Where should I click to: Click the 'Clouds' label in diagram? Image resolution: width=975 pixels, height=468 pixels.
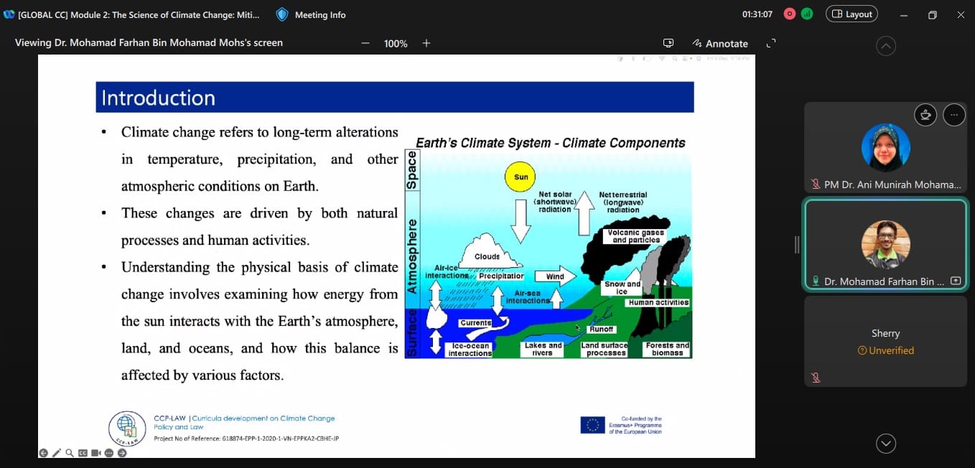[x=487, y=256]
